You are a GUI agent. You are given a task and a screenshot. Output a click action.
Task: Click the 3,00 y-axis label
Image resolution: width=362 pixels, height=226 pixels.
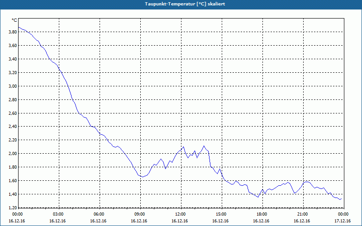(13, 86)
